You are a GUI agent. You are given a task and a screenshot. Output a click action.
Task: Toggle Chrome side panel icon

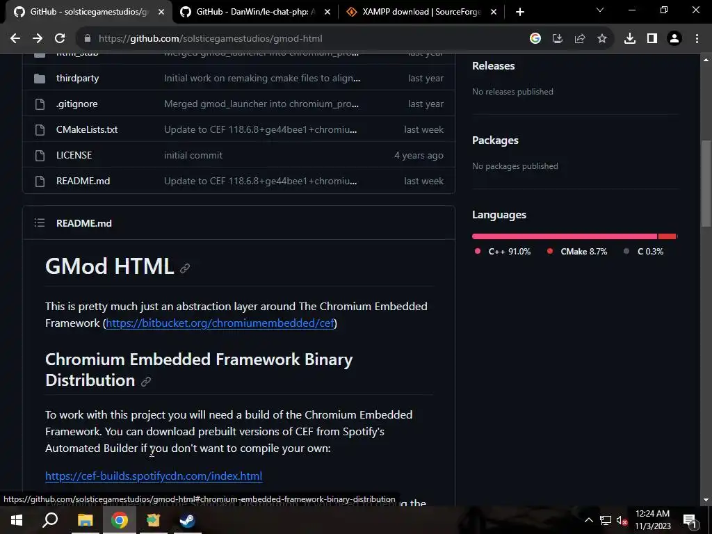pos(652,39)
